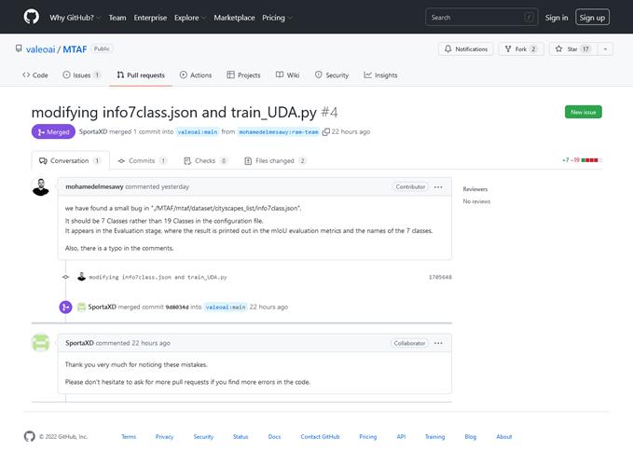Click the purple Merged status badge
The height and width of the screenshot is (465, 633).
[x=53, y=132]
